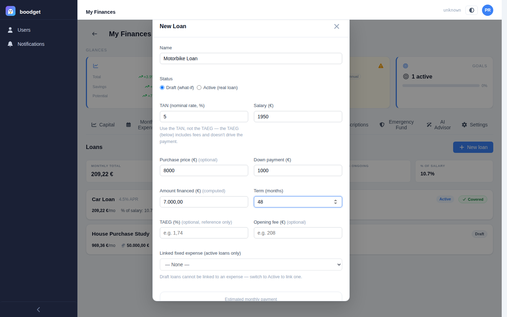Click the % of salary 10.7% card
507x317 pixels.
click(x=454, y=171)
